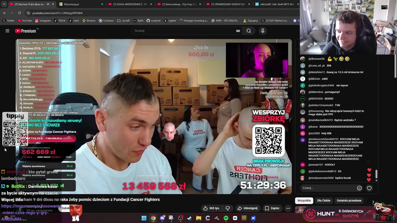Click @mateuszstefanski8722 chat username
The height and width of the screenshot is (223, 397).
(x=323, y=139)
